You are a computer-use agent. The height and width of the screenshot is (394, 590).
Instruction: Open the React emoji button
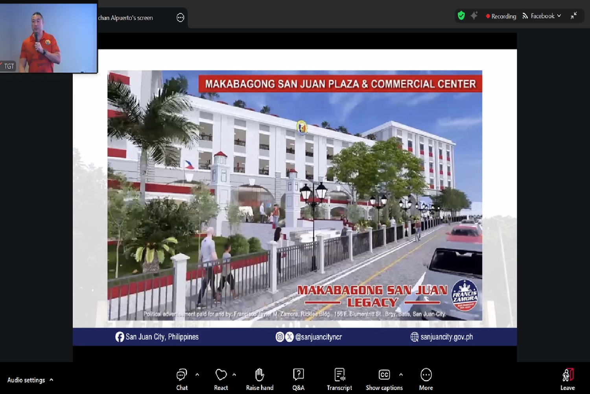point(221,379)
